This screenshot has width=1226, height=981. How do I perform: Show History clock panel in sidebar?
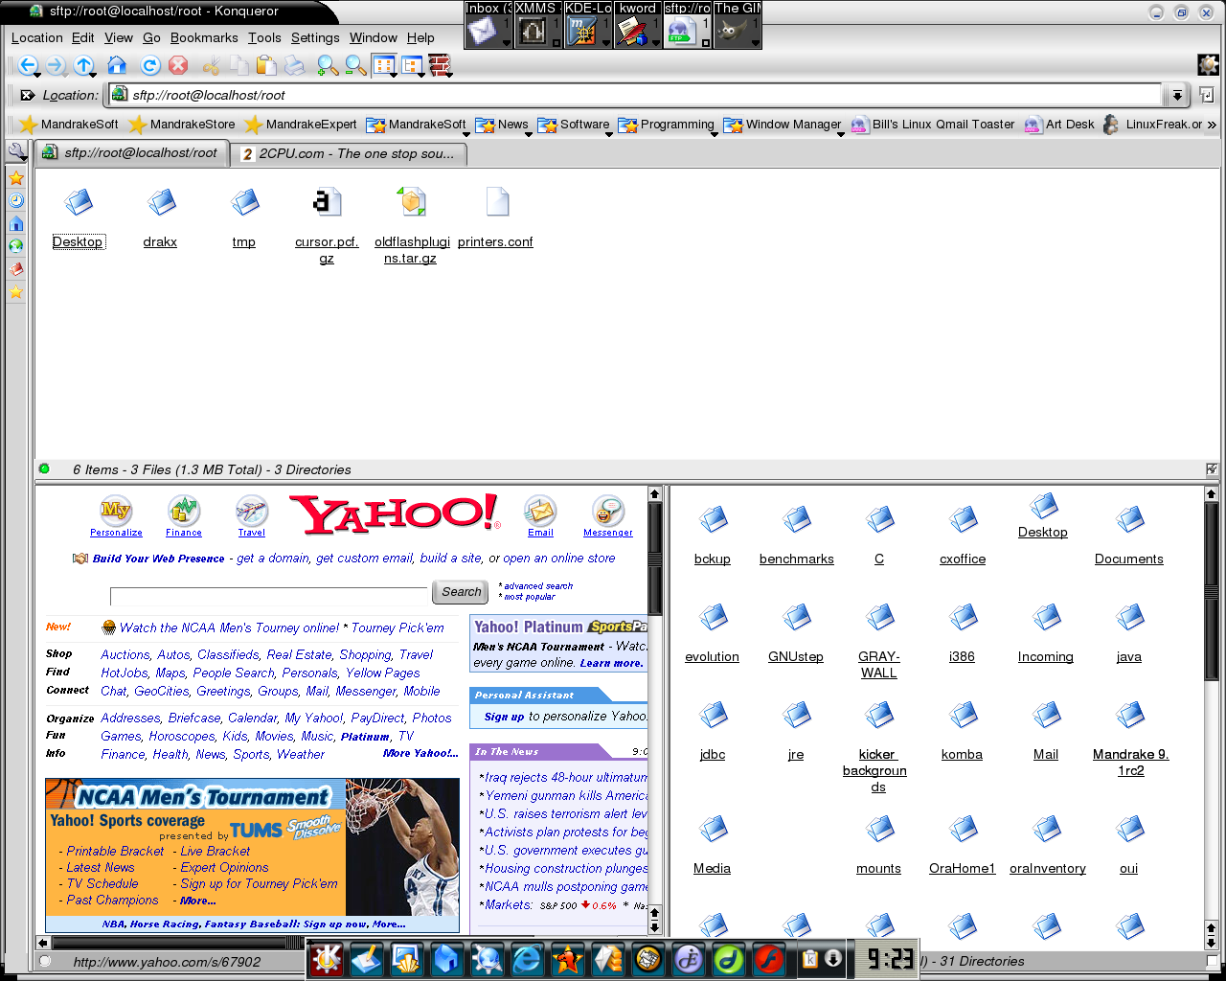tap(16, 200)
